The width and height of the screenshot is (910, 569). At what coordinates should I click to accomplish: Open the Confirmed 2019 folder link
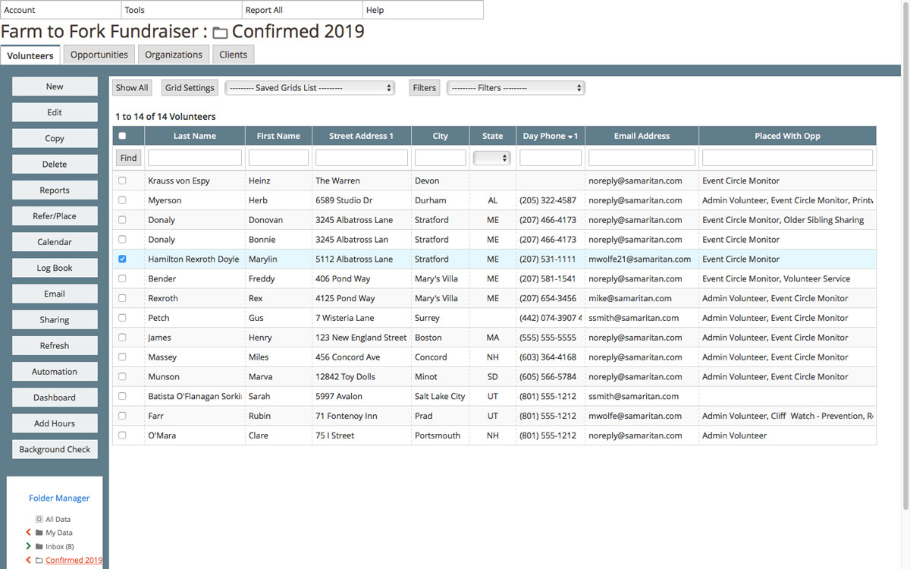[x=74, y=560]
